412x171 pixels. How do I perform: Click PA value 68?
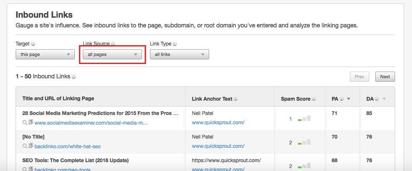pyautogui.click(x=335, y=160)
